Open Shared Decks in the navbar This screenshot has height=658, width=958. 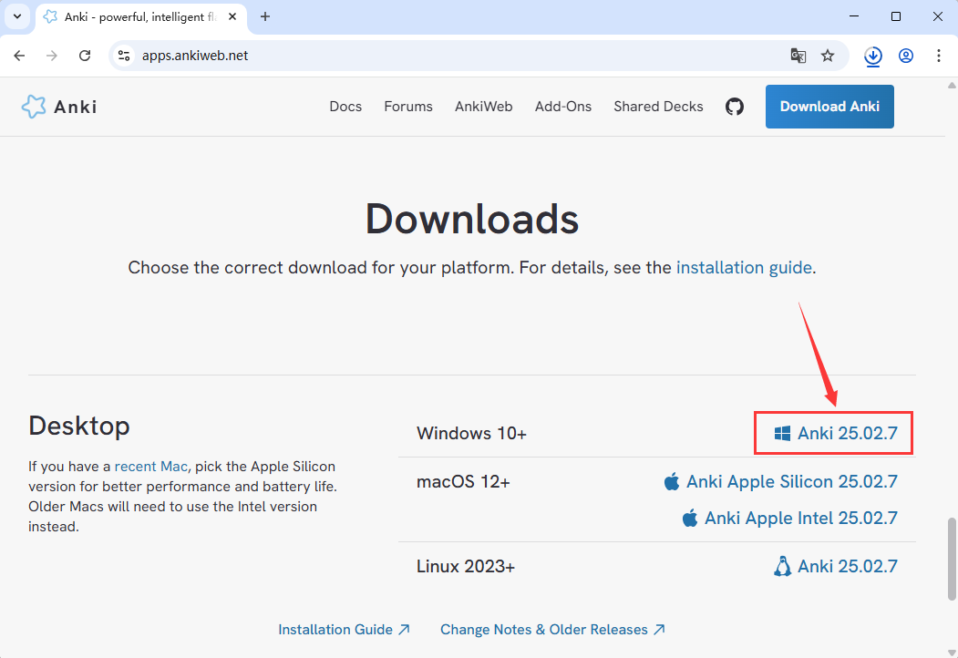point(659,107)
